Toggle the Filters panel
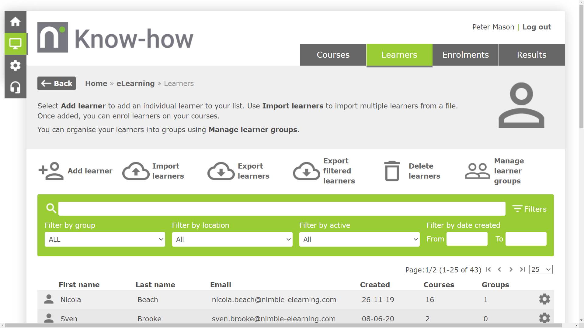 (x=529, y=209)
